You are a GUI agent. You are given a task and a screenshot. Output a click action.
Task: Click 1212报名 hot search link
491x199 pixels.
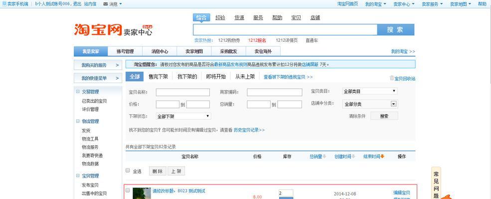257,40
